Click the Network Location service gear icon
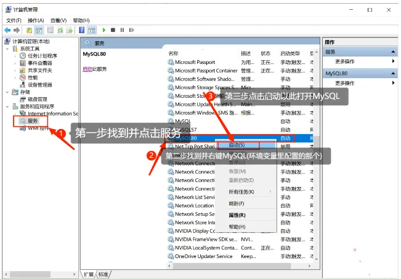Screen dimensions: 401x279 (171, 205)
